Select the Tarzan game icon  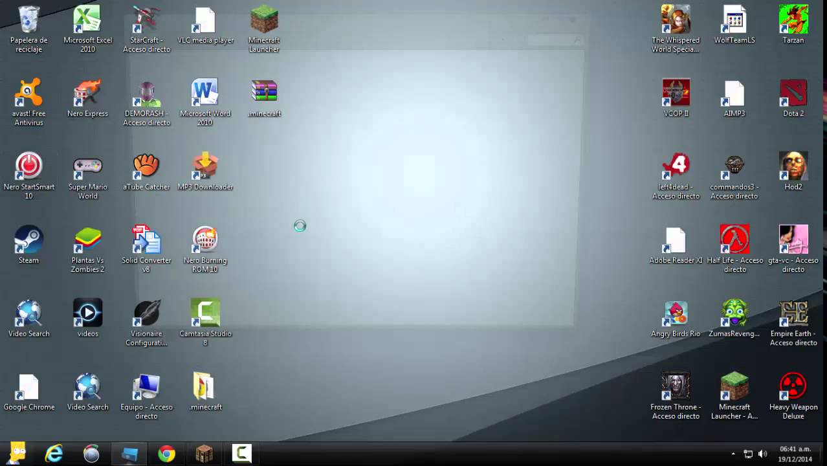[x=793, y=19]
